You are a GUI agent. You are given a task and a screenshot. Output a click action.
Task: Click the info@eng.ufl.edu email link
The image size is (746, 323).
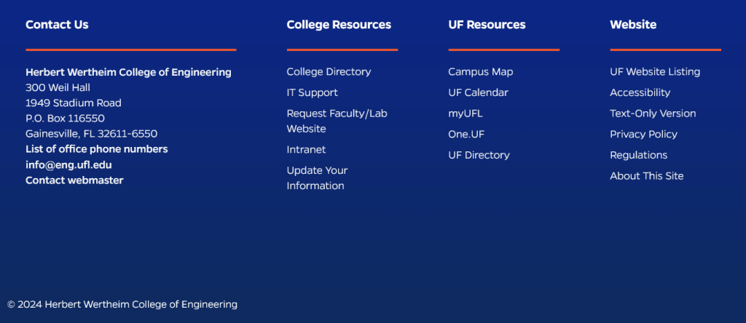click(68, 165)
